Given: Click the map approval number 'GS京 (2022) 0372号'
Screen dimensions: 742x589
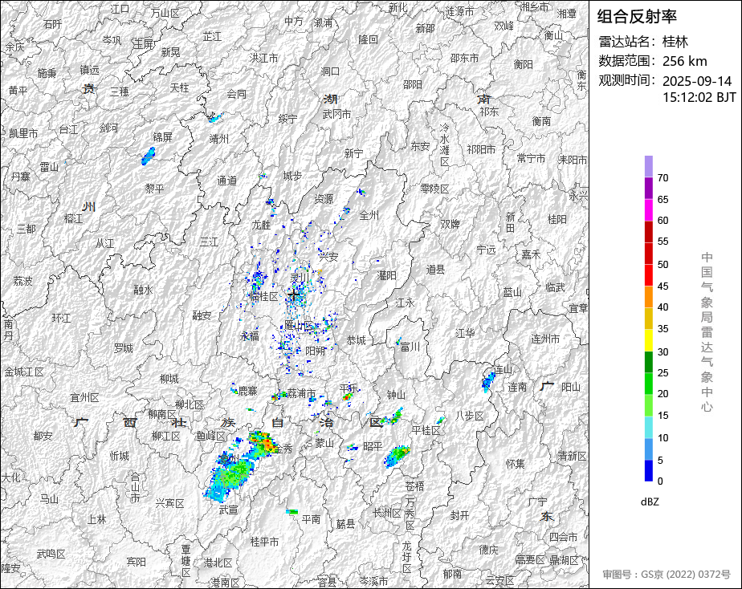Looking at the screenshot, I should (x=685, y=575).
